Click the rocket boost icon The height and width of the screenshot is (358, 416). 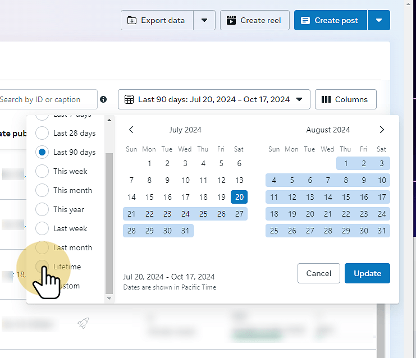pos(83,323)
